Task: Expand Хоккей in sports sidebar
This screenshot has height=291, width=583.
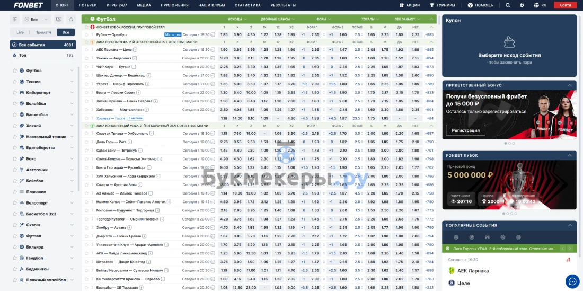Action: (72, 126)
